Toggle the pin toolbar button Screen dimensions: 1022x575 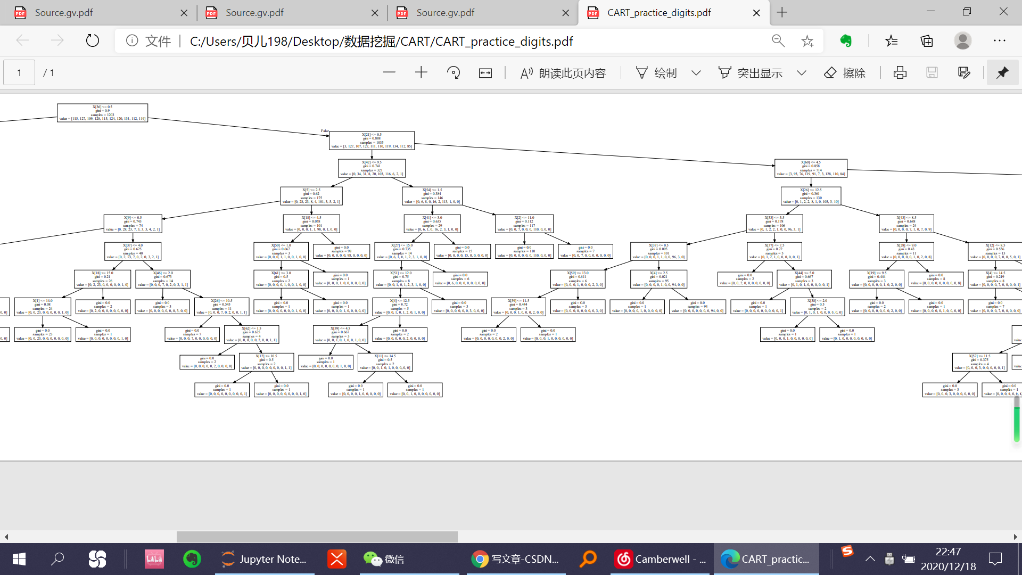pyautogui.click(x=1002, y=73)
